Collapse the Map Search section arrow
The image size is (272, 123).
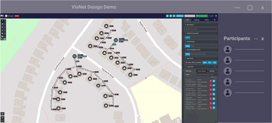(185, 25)
